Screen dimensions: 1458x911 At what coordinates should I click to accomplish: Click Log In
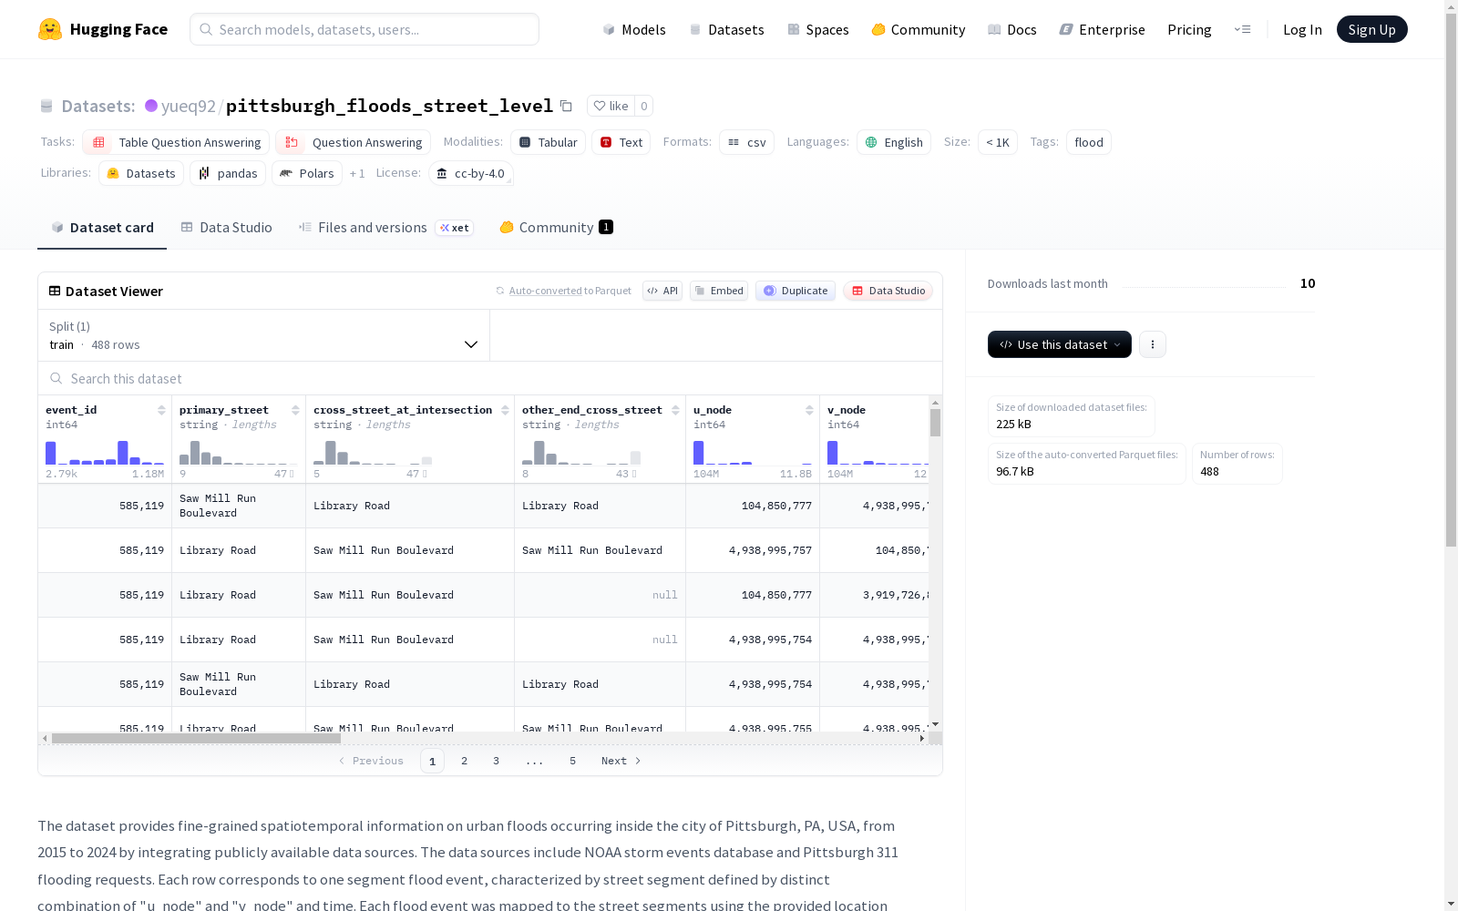click(1302, 29)
